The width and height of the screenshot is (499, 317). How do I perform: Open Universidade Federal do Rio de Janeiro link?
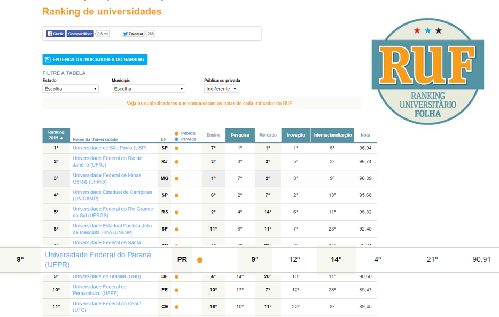[107, 162]
